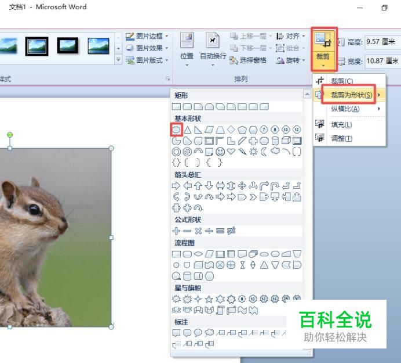Expand the Picture Effects (图片效果) dropdown

point(167,48)
